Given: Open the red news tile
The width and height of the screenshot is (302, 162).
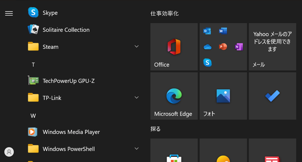Looking at the screenshot, I should pos(272,150).
